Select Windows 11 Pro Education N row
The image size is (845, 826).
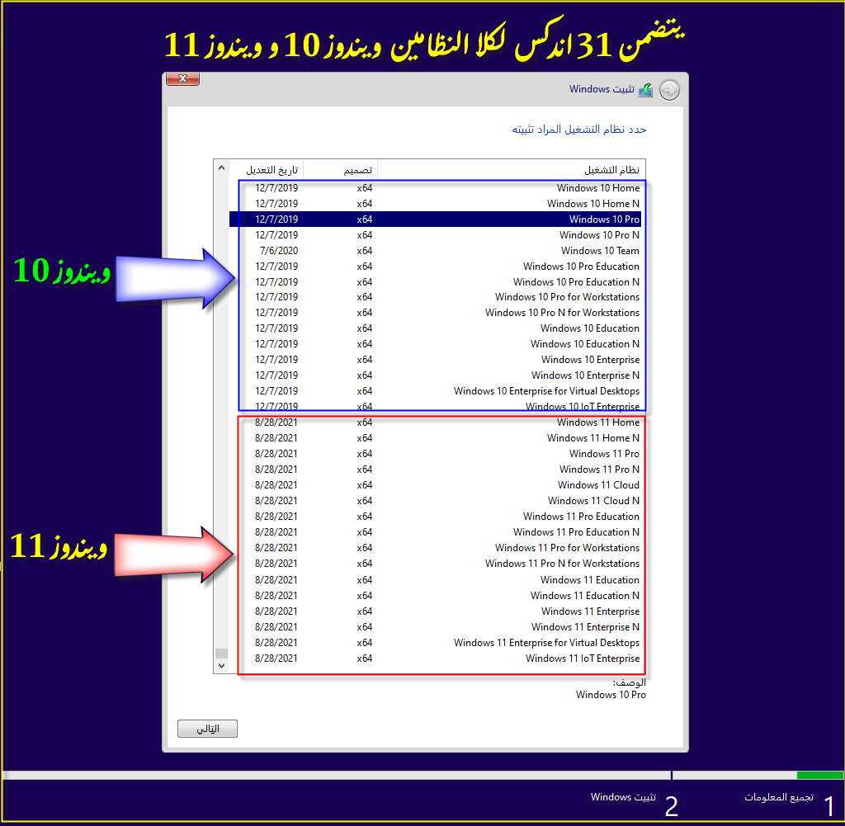436,531
